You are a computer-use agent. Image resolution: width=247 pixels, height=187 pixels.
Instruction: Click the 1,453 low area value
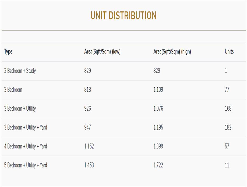click(x=89, y=165)
